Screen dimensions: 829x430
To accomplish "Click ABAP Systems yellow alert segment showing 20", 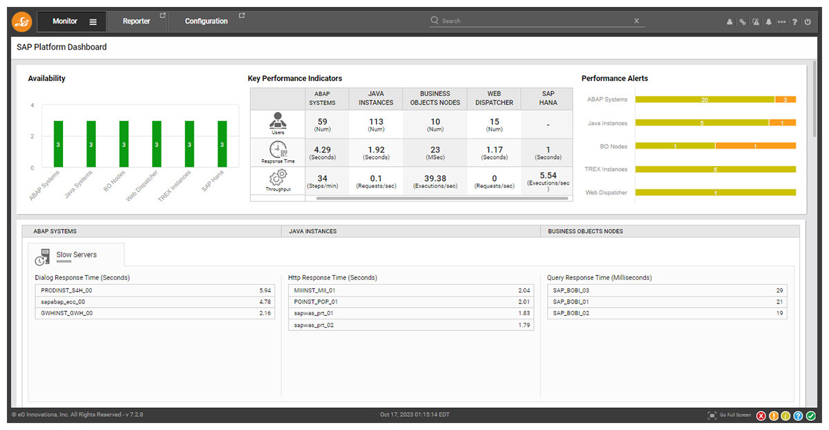I will tap(705, 100).
